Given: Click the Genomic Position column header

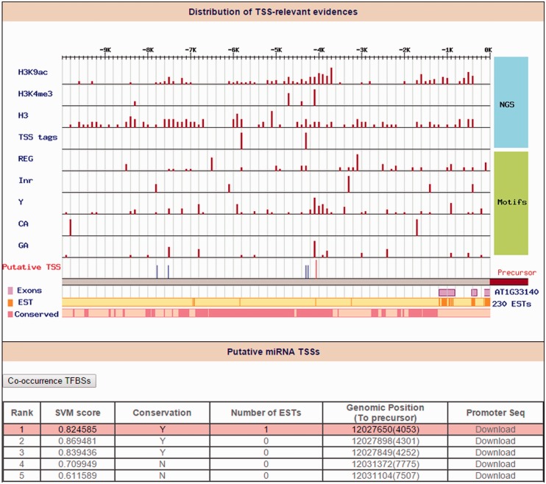Looking at the screenshot, I should pyautogui.click(x=385, y=413).
